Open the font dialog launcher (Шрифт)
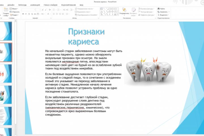The image size is (204, 136). pos(51,18)
